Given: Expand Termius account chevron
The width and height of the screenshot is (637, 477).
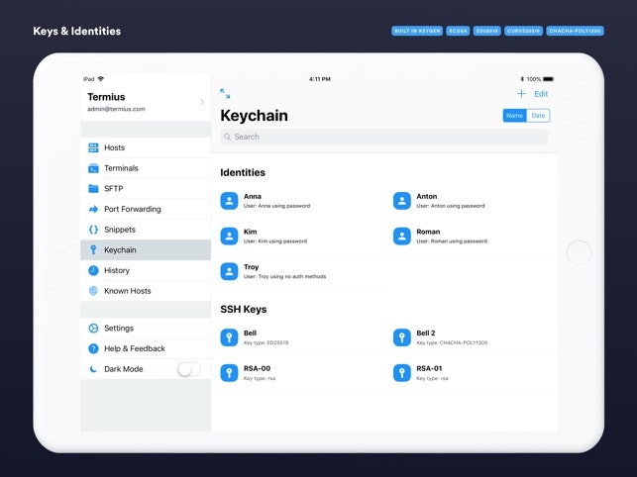Looking at the screenshot, I should pos(202,102).
